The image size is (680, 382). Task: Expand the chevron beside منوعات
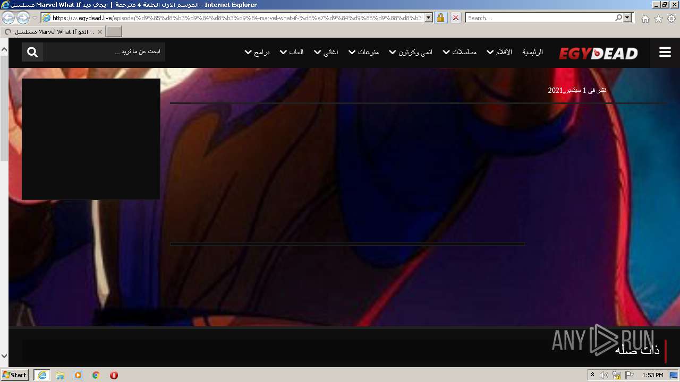pos(352,53)
